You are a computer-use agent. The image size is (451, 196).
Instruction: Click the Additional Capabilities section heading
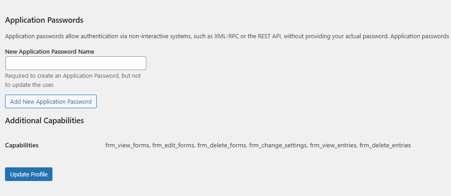click(x=44, y=121)
